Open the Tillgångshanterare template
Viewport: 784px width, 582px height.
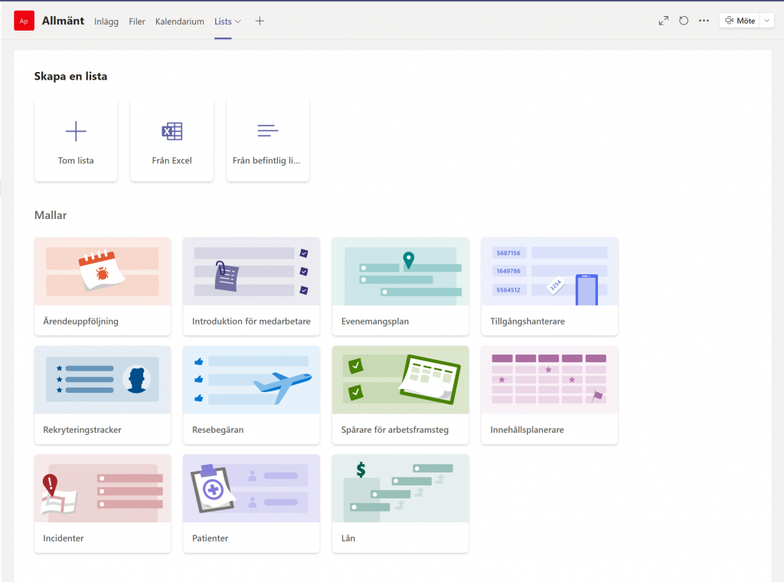[x=549, y=286]
